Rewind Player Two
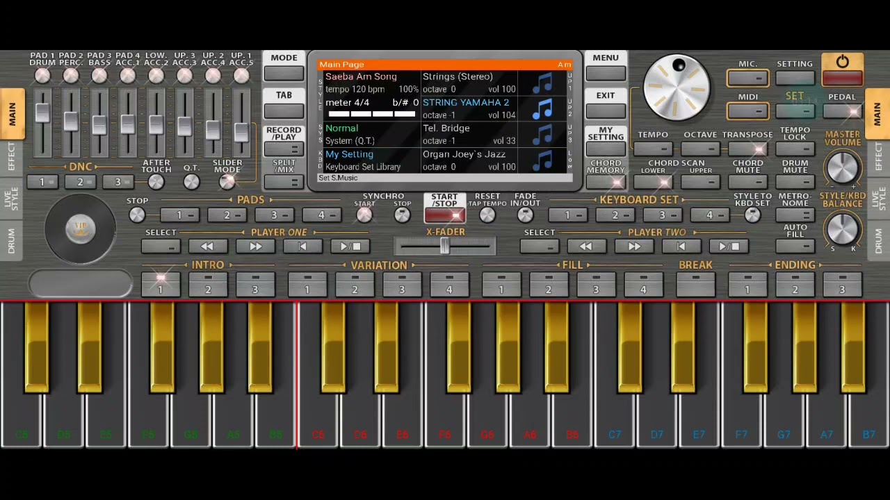 (586, 247)
